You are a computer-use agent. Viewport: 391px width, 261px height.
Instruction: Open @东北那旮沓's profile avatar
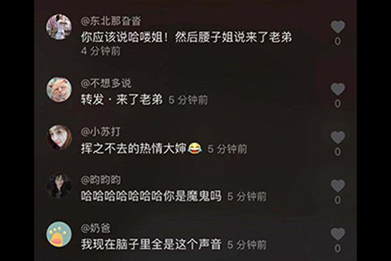click(59, 27)
